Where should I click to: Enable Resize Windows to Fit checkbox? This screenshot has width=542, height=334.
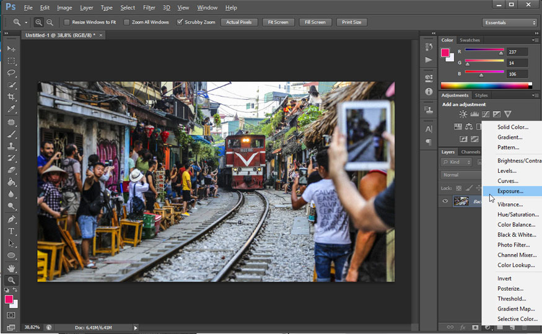coord(67,22)
